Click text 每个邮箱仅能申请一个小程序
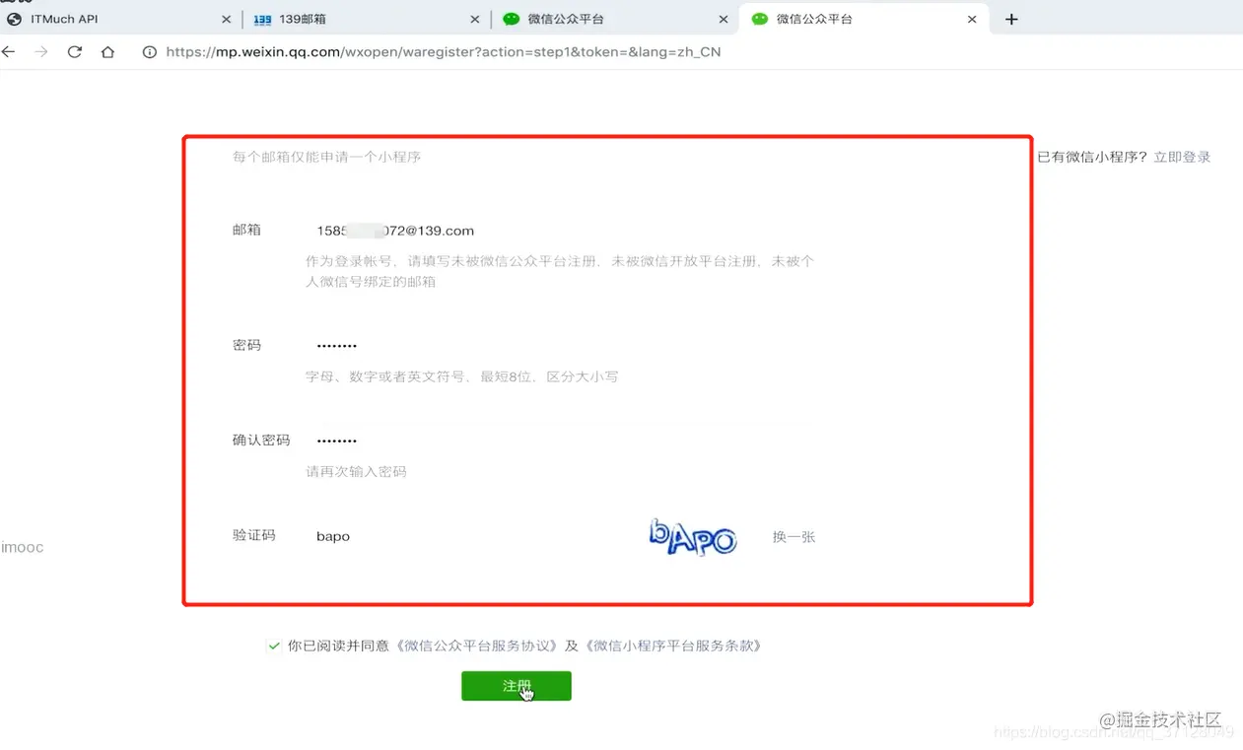 tap(326, 157)
